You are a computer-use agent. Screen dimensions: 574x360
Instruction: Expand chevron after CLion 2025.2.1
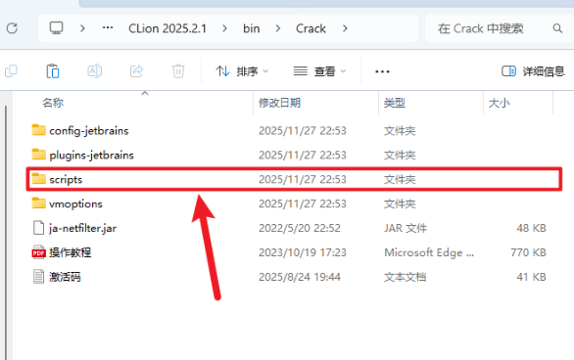pyautogui.click(x=224, y=28)
